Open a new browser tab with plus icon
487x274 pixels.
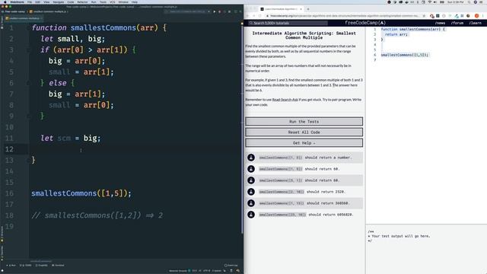coord(308,9)
